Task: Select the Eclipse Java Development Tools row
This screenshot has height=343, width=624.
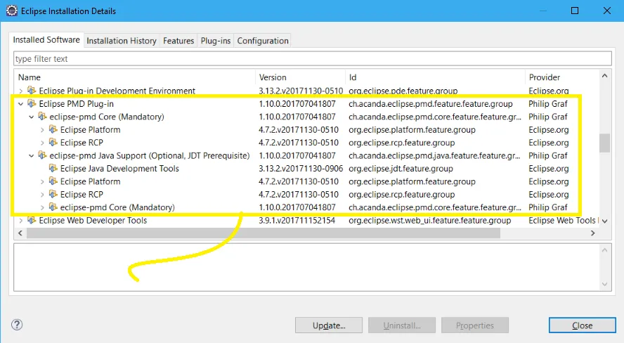Action: (x=307, y=169)
